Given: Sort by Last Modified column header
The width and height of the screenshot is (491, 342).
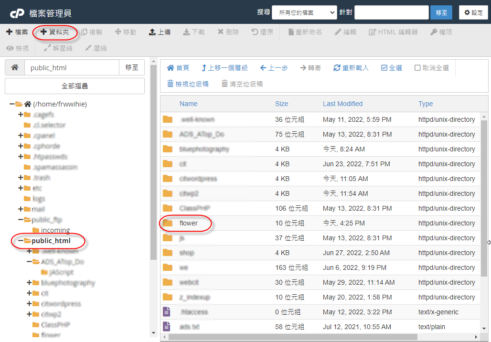Looking at the screenshot, I should [342, 104].
